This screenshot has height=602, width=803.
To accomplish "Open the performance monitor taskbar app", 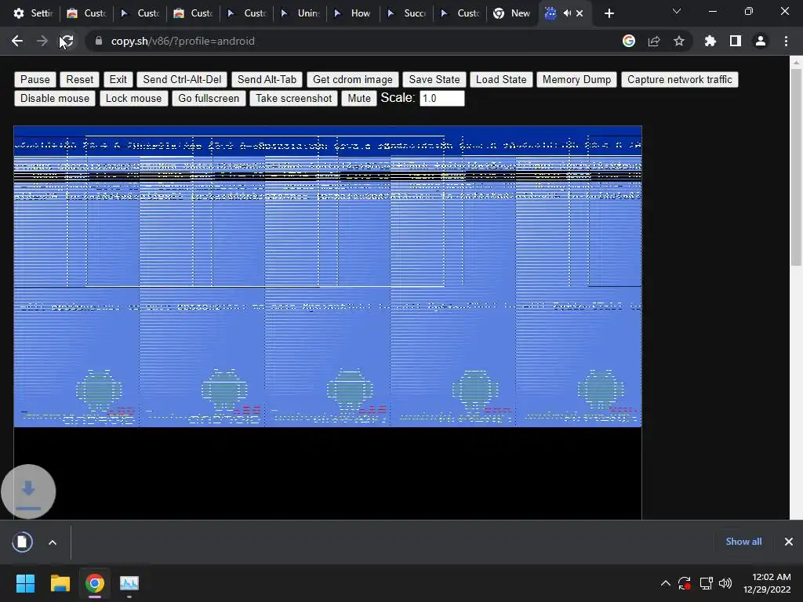I will (x=129, y=583).
